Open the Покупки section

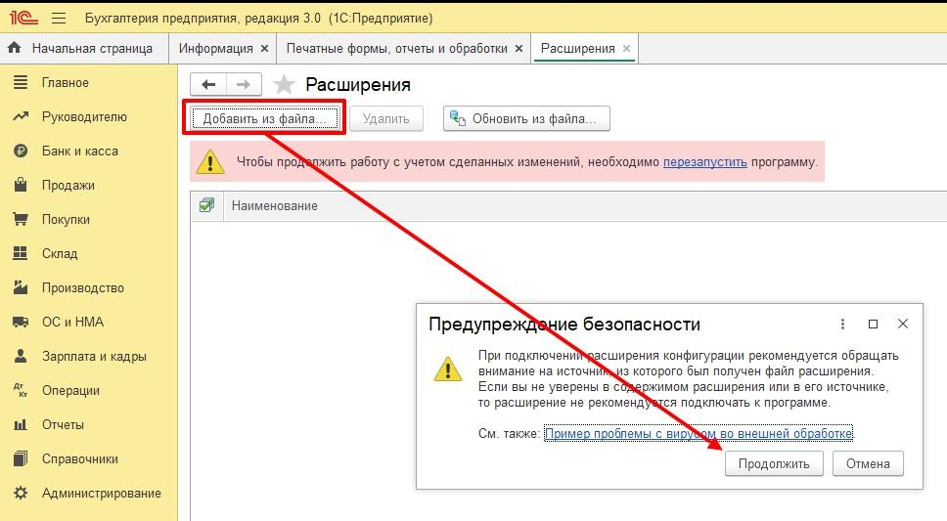66,220
